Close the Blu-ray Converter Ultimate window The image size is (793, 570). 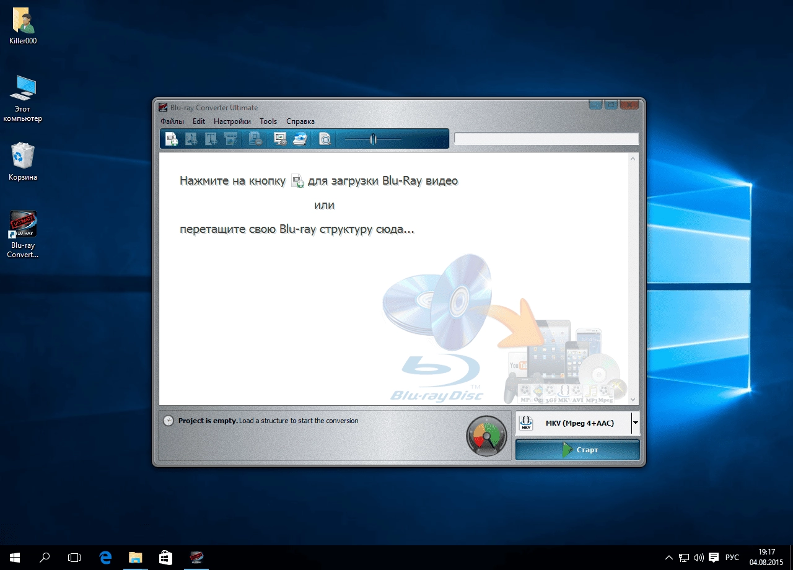point(629,105)
